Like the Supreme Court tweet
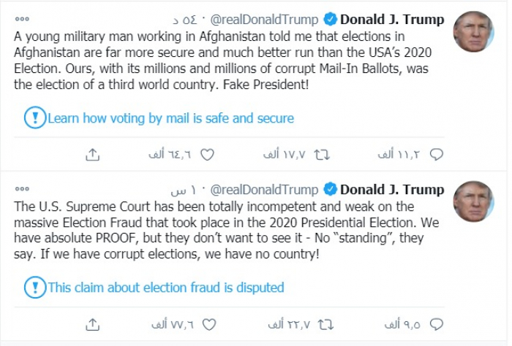 [207, 323]
